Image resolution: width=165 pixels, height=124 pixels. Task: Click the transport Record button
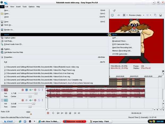click(x=48, y=113)
